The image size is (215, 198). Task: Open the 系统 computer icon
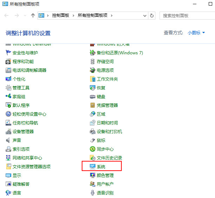[x=92, y=166]
